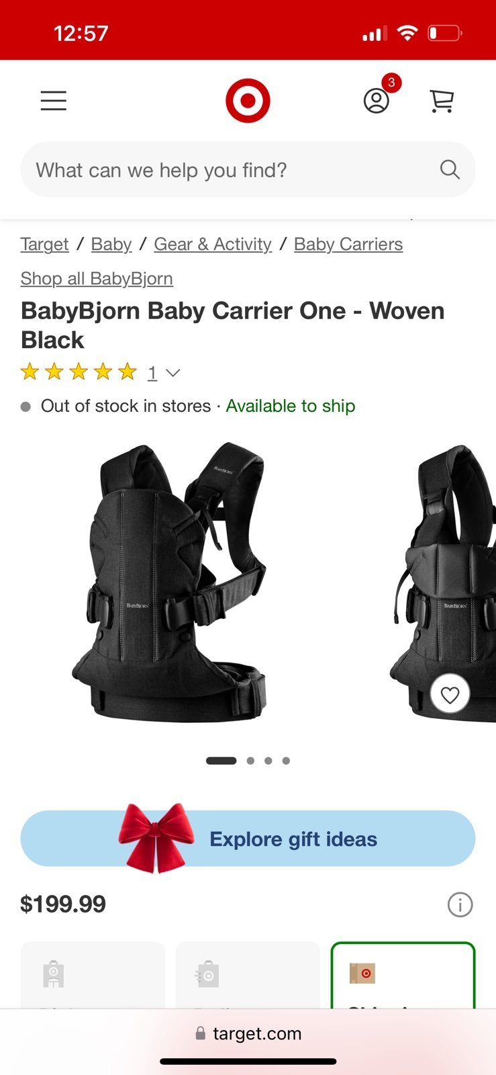Jump to second image carousel dot

(x=250, y=761)
